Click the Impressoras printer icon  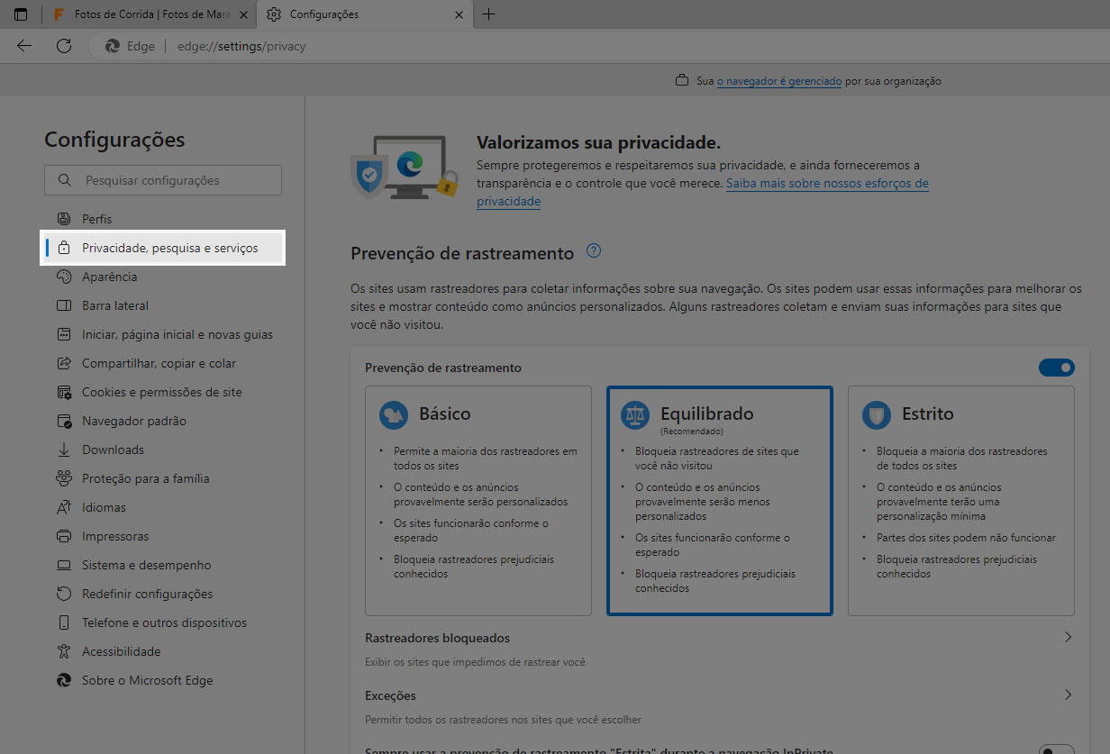point(63,536)
